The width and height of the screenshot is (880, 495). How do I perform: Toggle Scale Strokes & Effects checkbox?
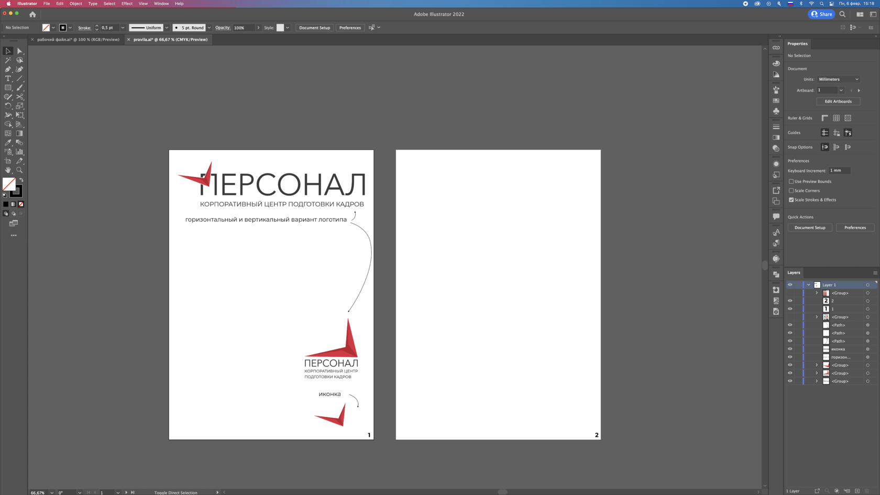pos(791,200)
